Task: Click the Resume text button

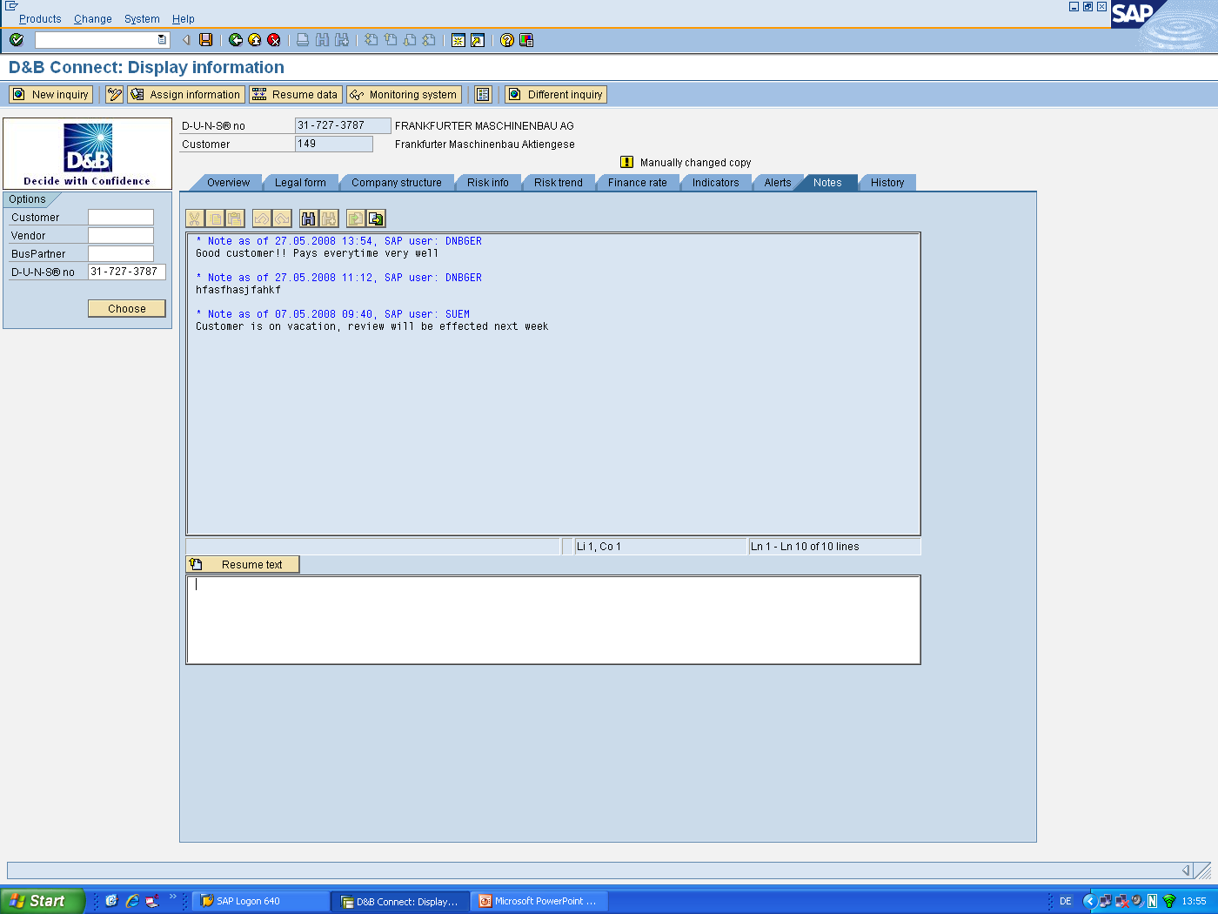Action: point(243,565)
